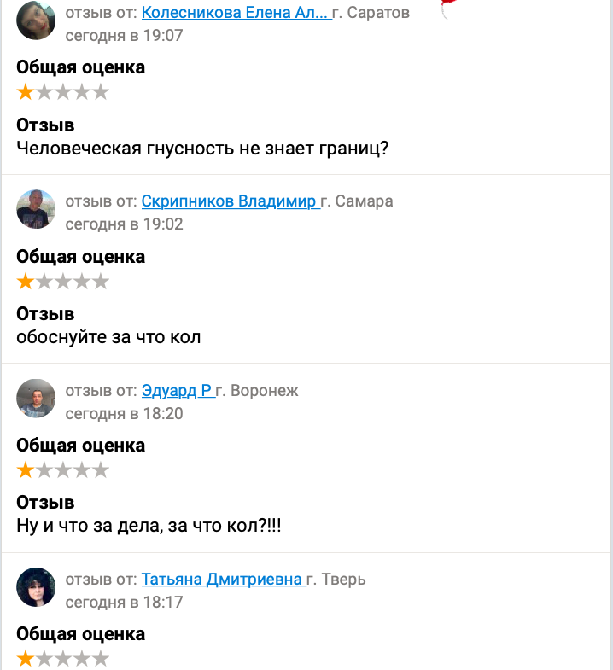This screenshot has height=670, width=613.
Task: Click the fifth gray star in Скрипников's rating
Action: click(x=101, y=282)
